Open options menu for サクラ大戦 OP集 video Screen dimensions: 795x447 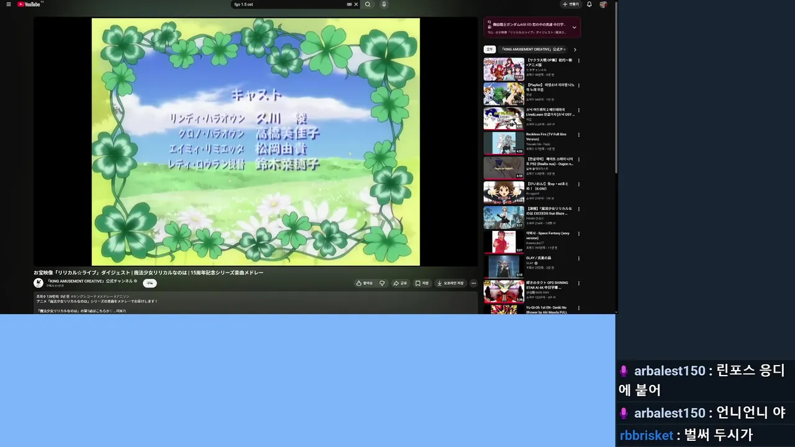tap(579, 60)
